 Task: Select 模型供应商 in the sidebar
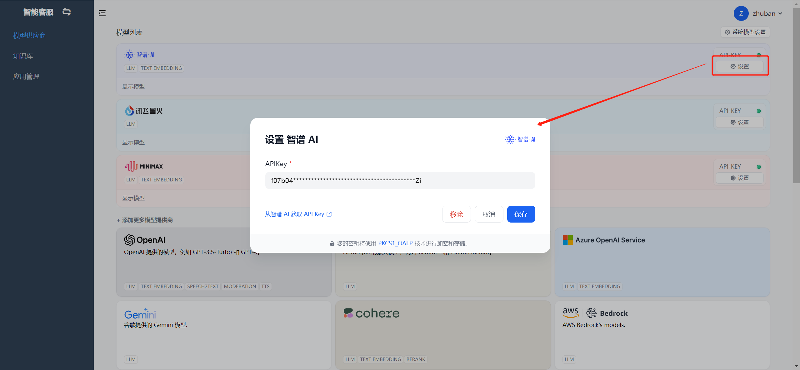click(x=29, y=36)
